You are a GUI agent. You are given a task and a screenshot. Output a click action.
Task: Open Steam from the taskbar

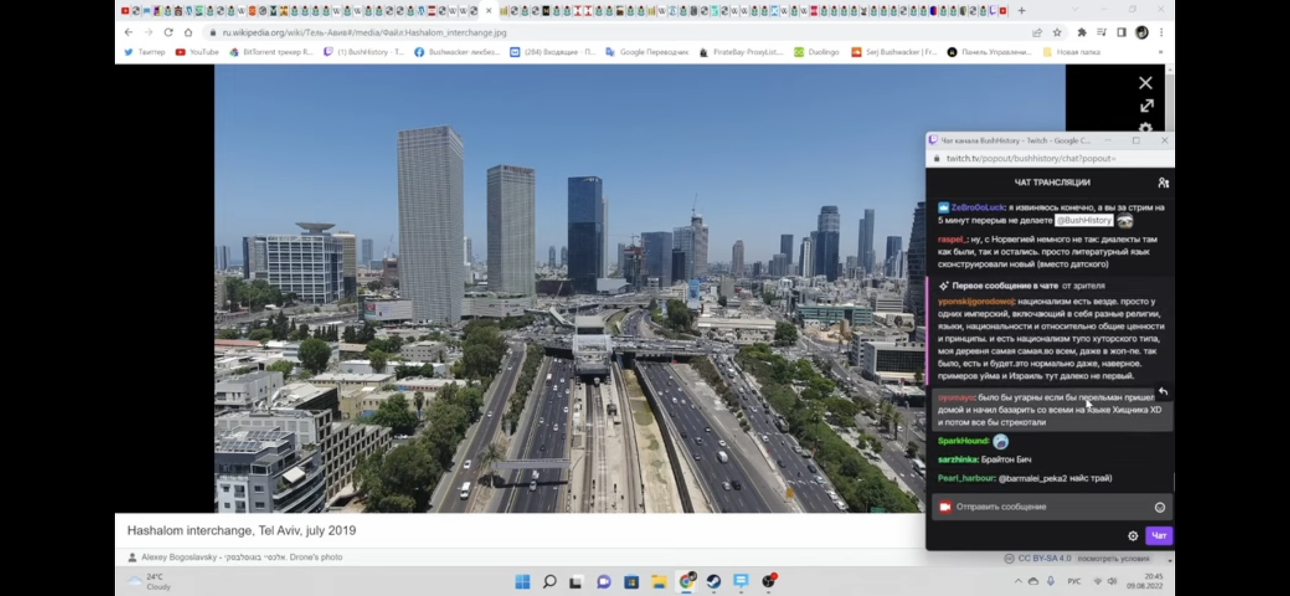pyautogui.click(x=714, y=582)
